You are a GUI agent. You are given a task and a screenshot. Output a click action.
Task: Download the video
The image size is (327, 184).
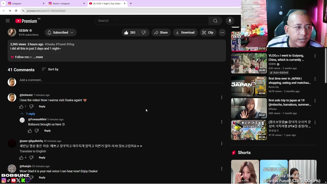click(185, 32)
